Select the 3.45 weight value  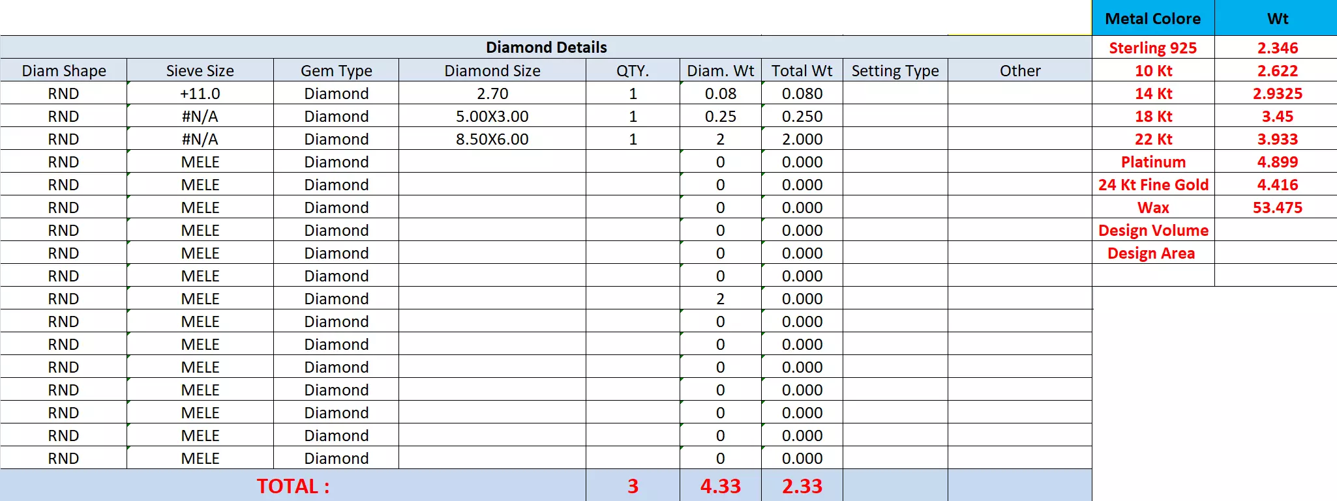click(x=1276, y=116)
